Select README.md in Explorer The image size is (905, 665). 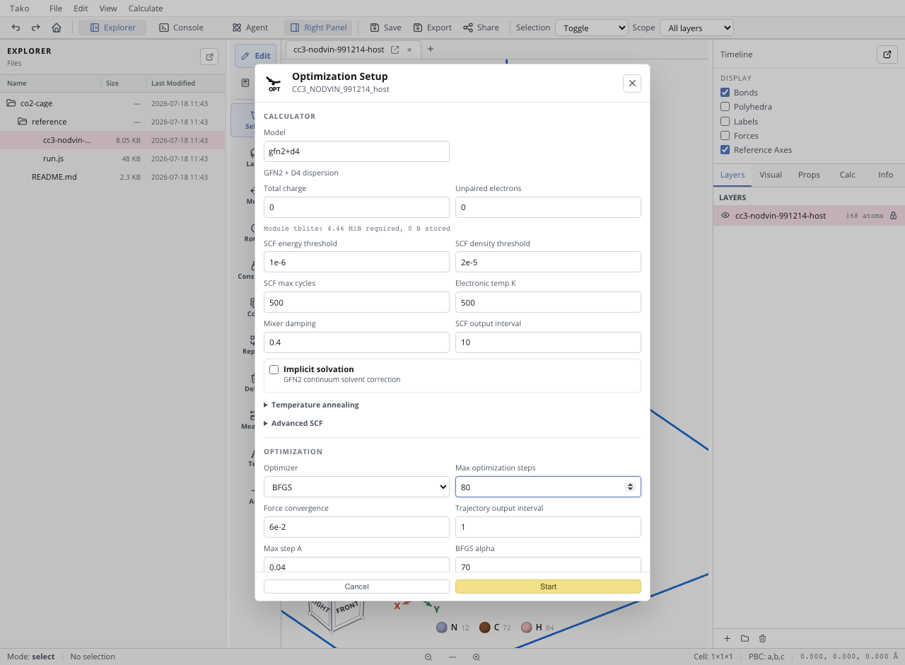pyautogui.click(x=112, y=177)
